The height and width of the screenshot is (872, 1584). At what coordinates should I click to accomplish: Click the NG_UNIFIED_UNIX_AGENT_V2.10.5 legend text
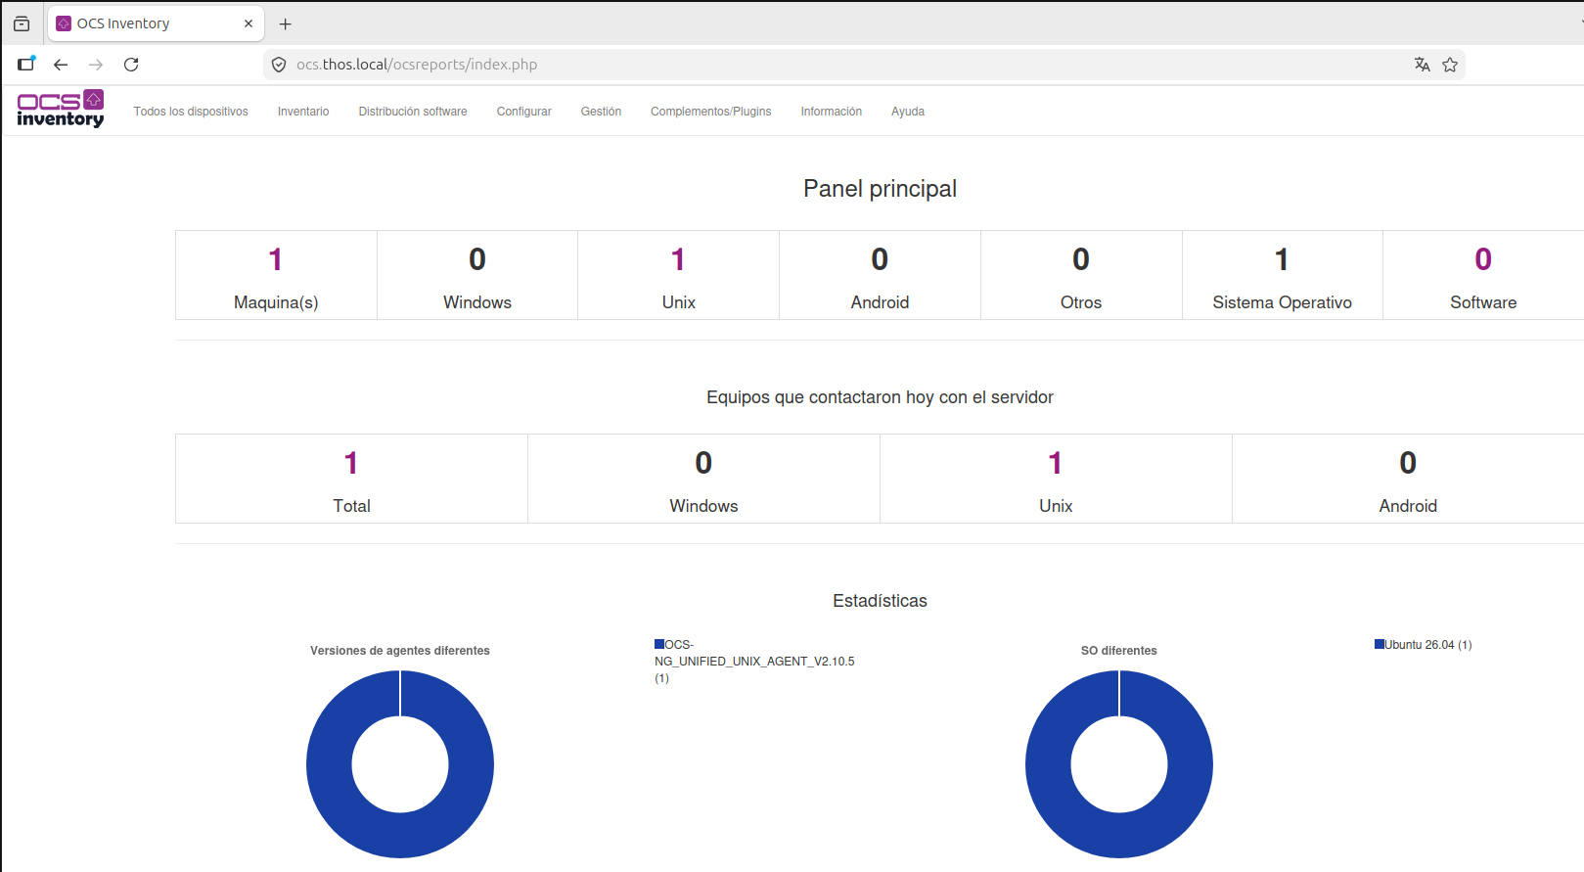754,662
